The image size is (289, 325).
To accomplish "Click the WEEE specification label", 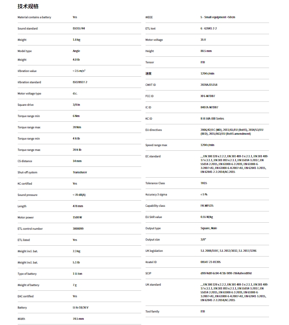I will pos(149,17).
